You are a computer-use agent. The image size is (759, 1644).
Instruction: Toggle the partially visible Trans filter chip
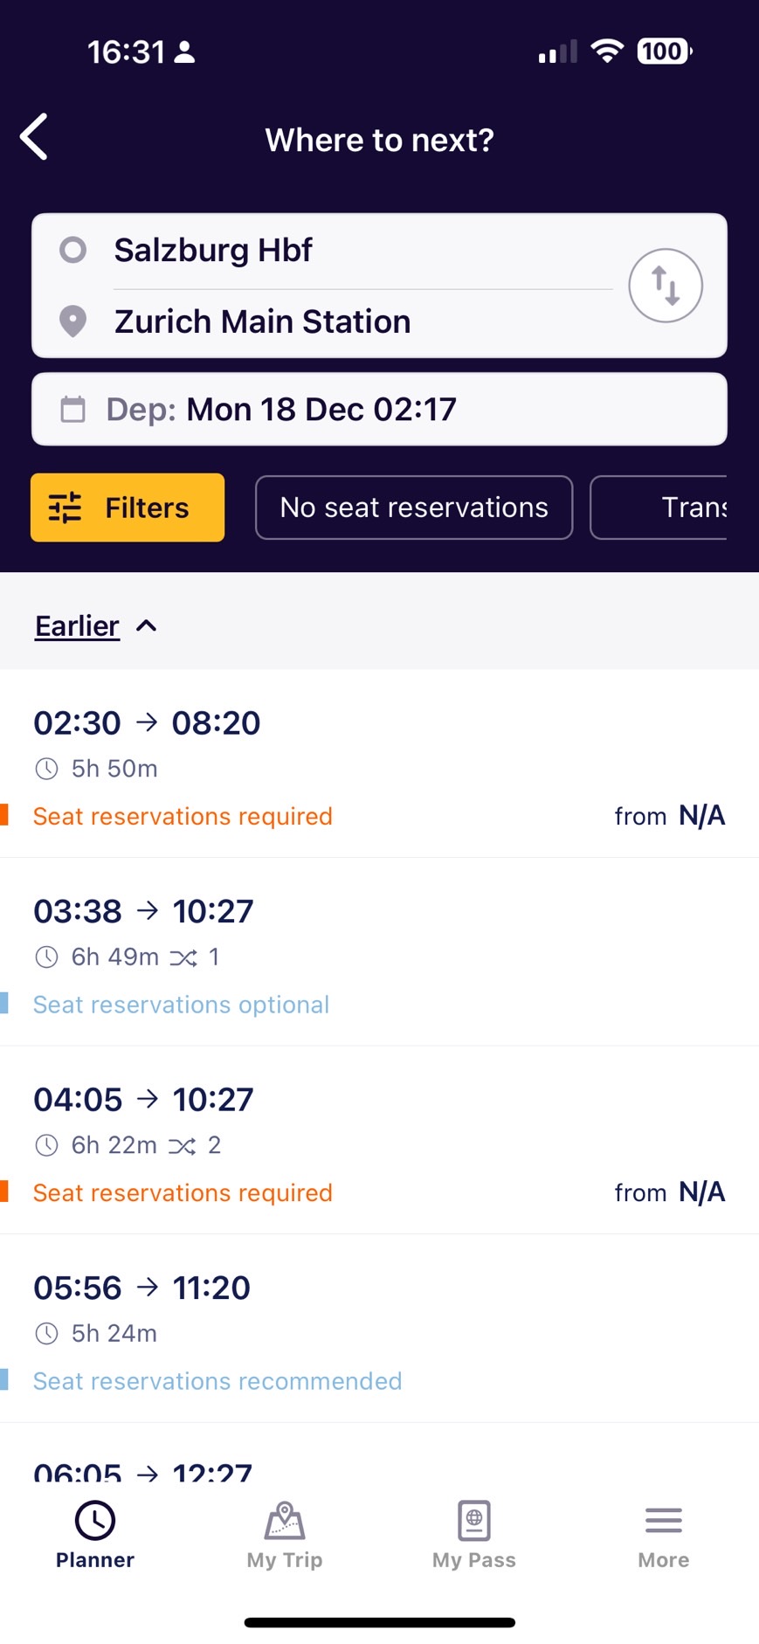(659, 508)
